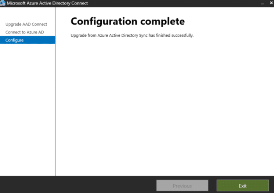Click the Configuration complete heading
This screenshot has height=193, width=274.
click(x=127, y=21)
